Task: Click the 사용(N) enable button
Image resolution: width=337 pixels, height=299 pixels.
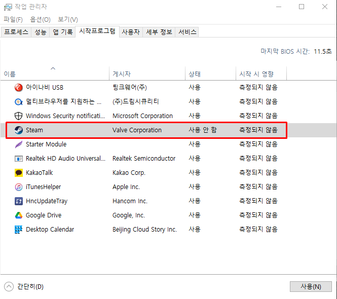Action: [x=311, y=286]
